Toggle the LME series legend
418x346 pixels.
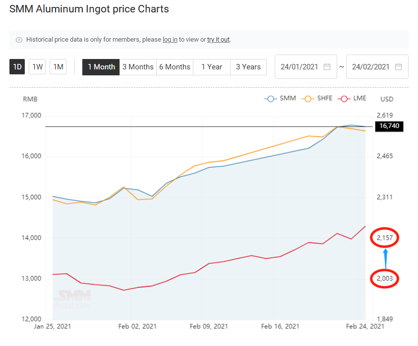point(352,98)
